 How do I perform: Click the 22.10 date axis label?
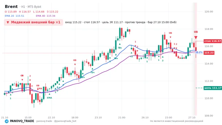point(51,117)
